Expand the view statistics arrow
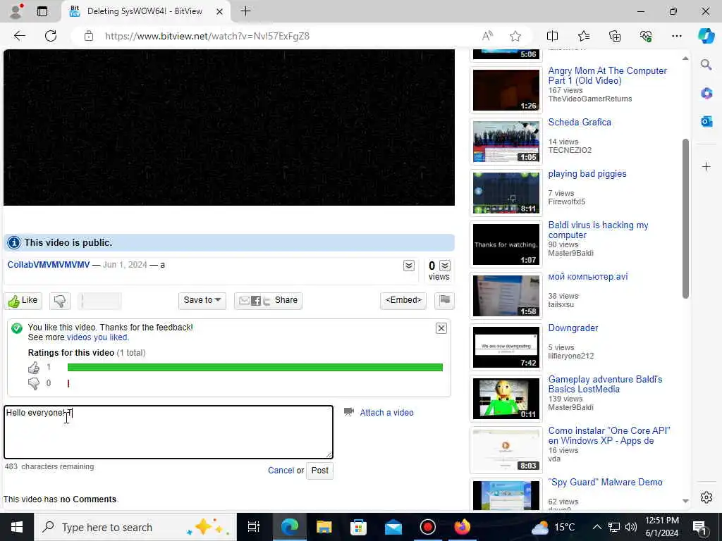The image size is (722, 541). pos(445,266)
